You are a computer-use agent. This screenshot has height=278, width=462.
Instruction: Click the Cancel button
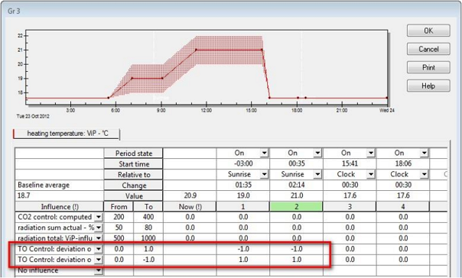coord(428,49)
